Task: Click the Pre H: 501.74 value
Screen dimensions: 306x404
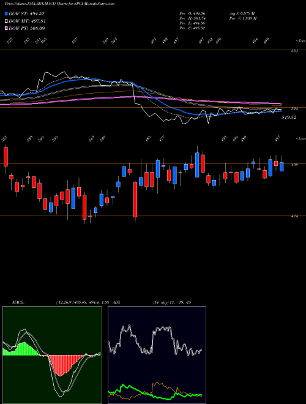Action: tap(192, 18)
